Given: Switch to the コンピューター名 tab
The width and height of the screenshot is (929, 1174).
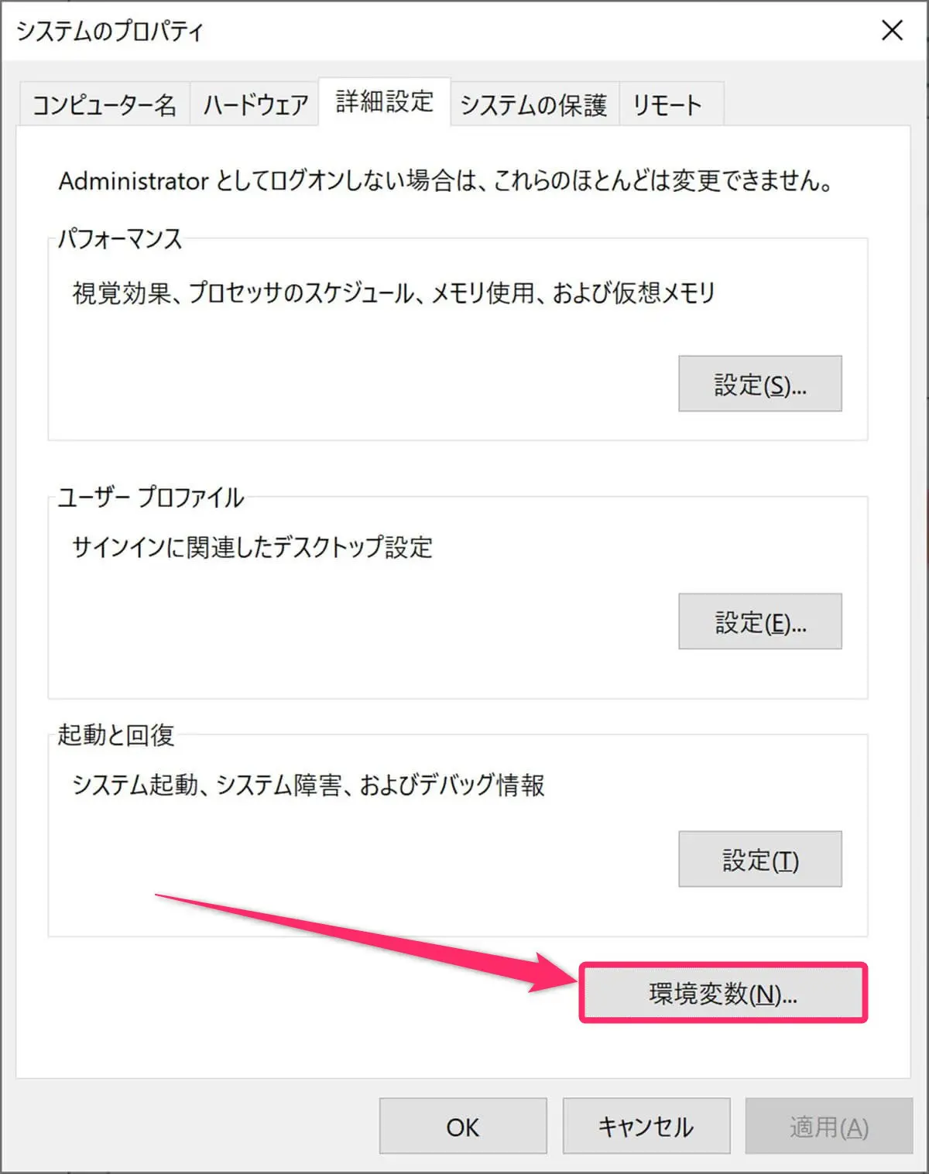Looking at the screenshot, I should (x=105, y=104).
